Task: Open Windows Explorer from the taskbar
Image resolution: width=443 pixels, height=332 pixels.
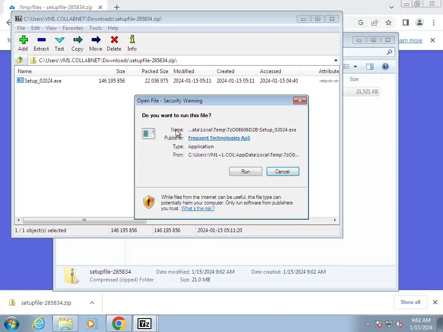Action: pos(66,323)
